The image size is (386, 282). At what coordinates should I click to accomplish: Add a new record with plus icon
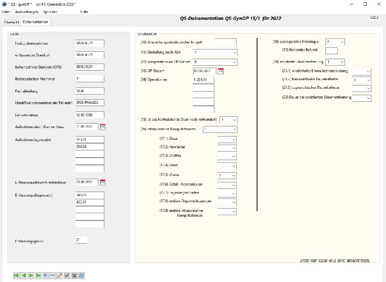45,276
